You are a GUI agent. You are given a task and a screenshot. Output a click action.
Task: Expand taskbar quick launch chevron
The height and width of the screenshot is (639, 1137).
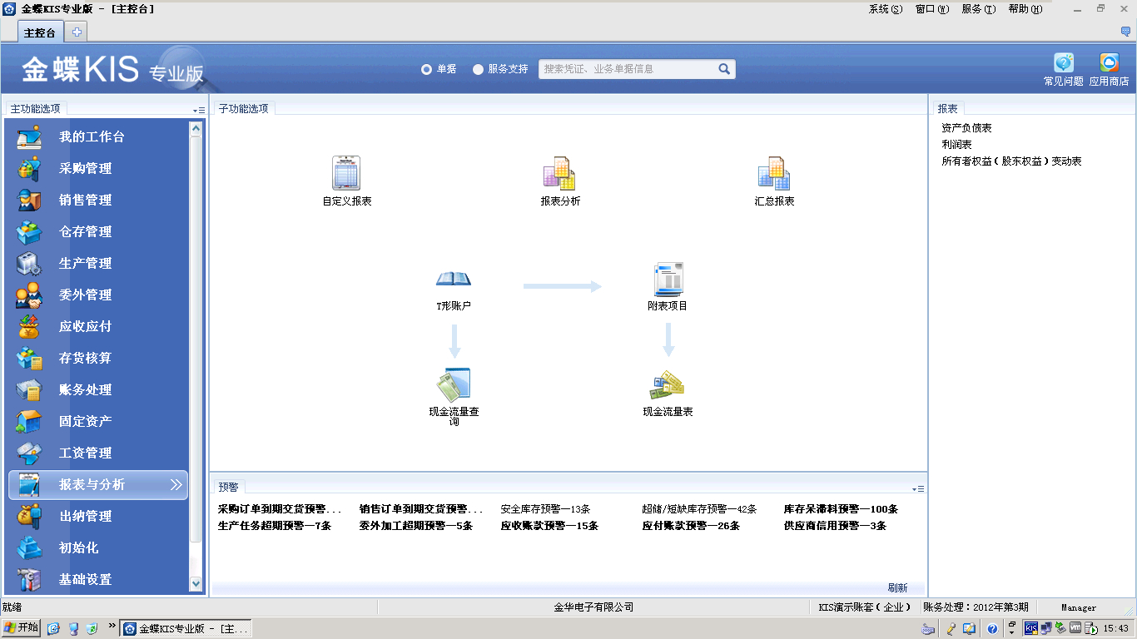point(112,625)
